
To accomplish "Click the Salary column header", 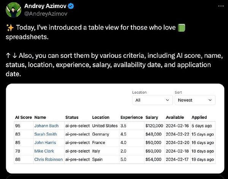I will point(152,117).
